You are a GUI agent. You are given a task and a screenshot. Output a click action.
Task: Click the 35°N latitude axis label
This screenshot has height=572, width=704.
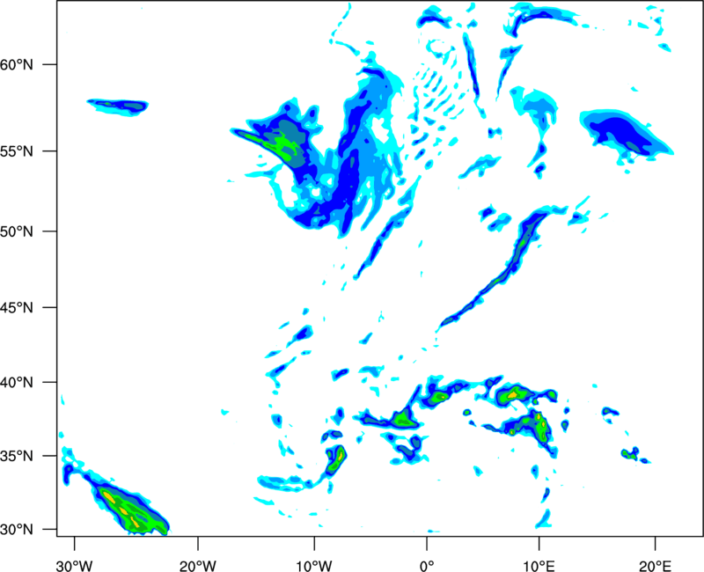point(17,456)
